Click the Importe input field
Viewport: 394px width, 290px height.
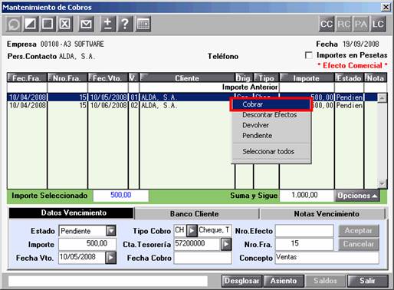(x=87, y=244)
